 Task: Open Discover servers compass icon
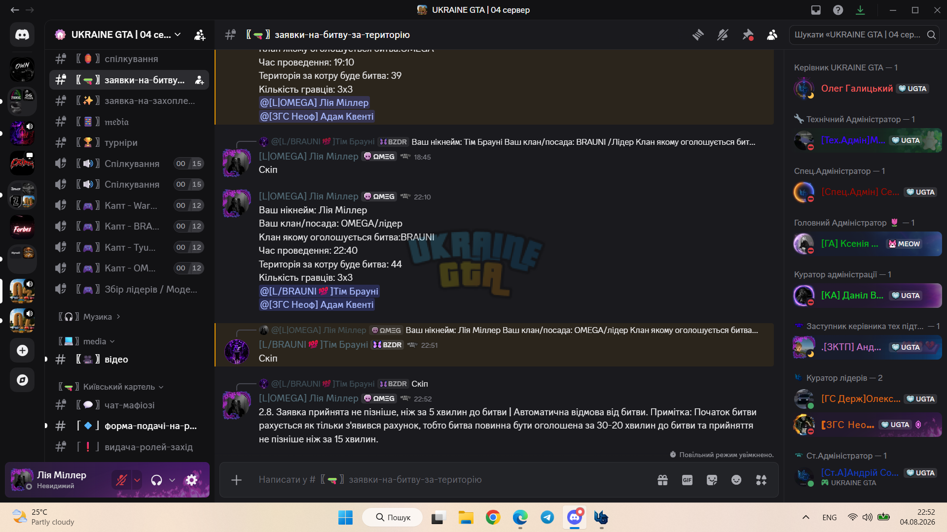click(22, 380)
